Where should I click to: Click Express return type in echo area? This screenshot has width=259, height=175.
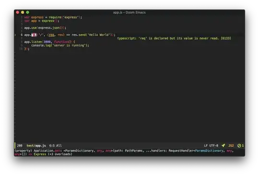(x=40, y=154)
